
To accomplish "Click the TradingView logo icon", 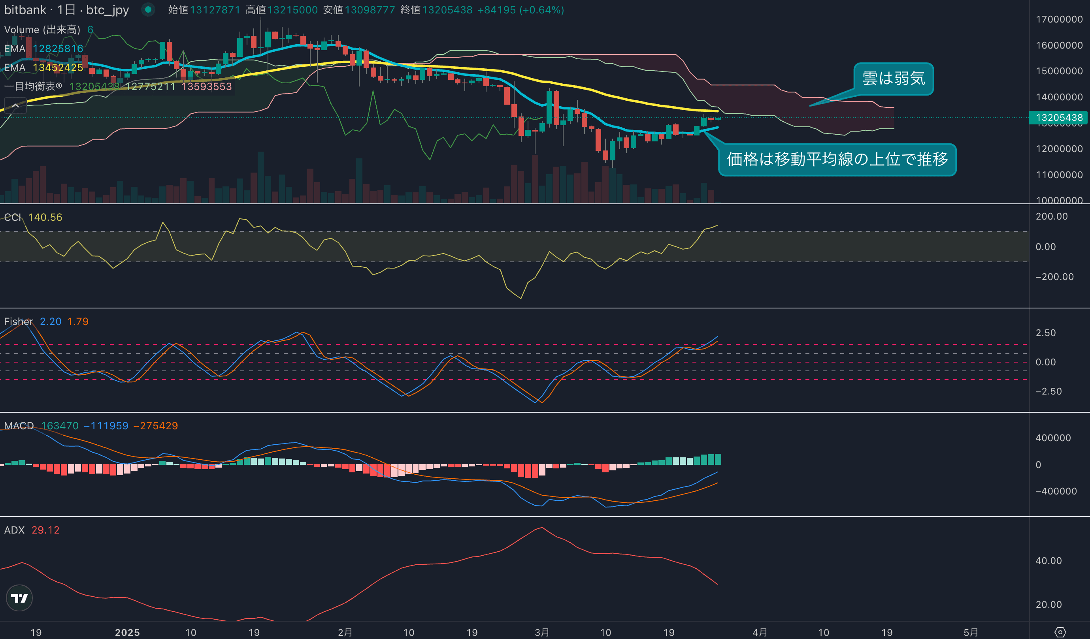I will coord(19,598).
